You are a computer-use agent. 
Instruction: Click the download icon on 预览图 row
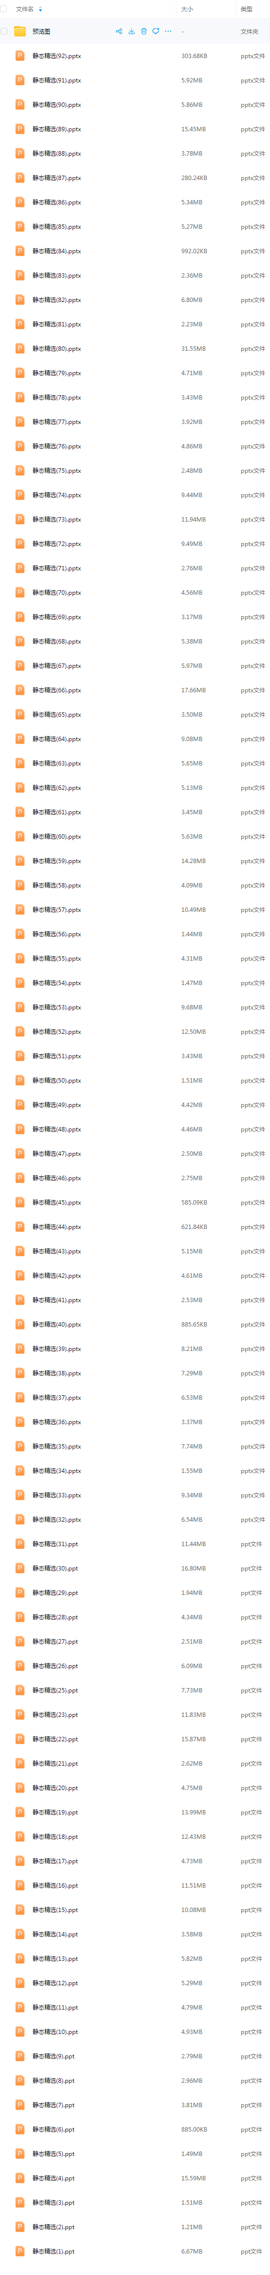point(132,31)
